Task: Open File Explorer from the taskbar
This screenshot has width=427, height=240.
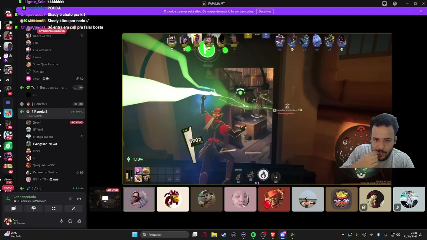Action: pos(214,235)
